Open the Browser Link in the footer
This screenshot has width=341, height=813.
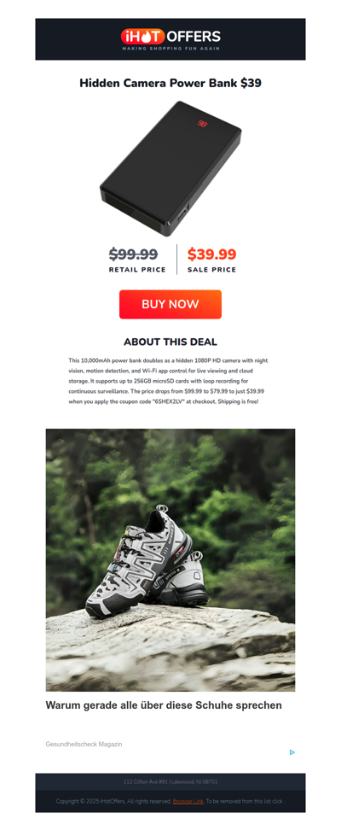[188, 801]
